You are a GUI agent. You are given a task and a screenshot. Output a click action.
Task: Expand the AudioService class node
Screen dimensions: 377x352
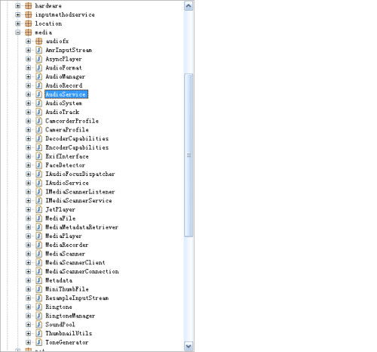coord(29,94)
